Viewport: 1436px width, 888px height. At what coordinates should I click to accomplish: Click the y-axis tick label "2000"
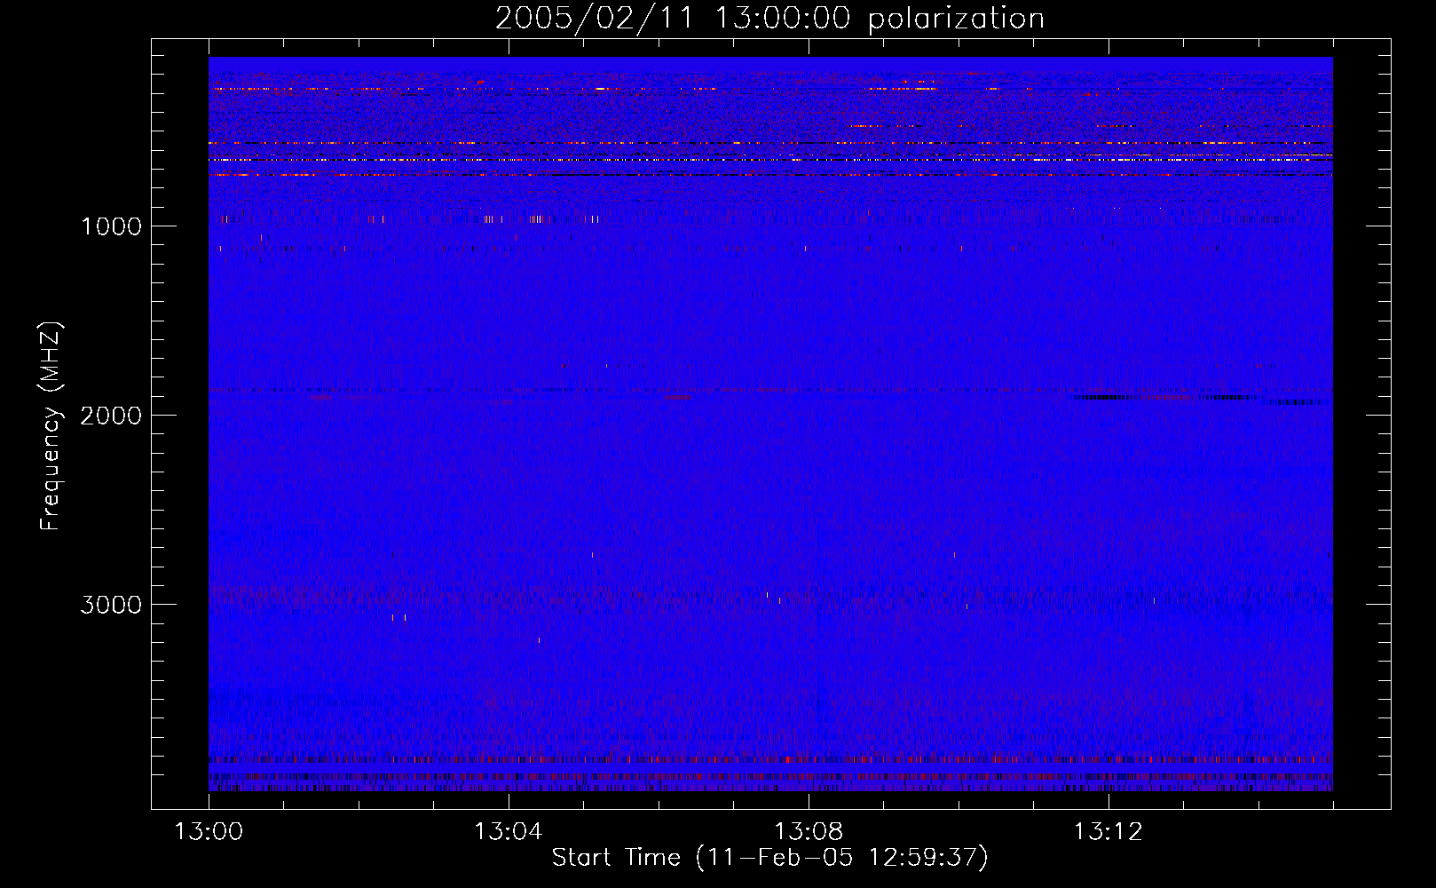[x=111, y=416]
